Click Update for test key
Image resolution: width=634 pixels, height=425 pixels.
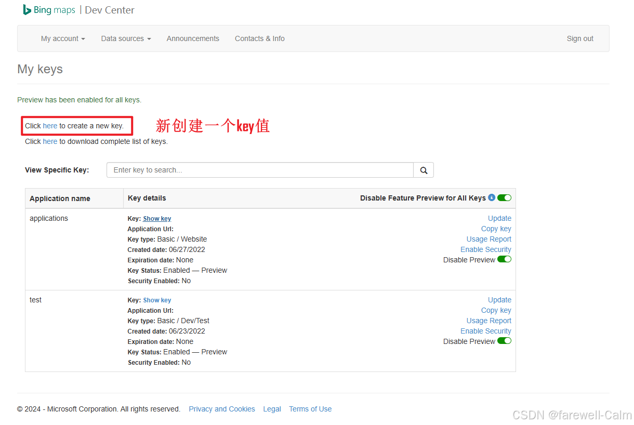tap(499, 300)
